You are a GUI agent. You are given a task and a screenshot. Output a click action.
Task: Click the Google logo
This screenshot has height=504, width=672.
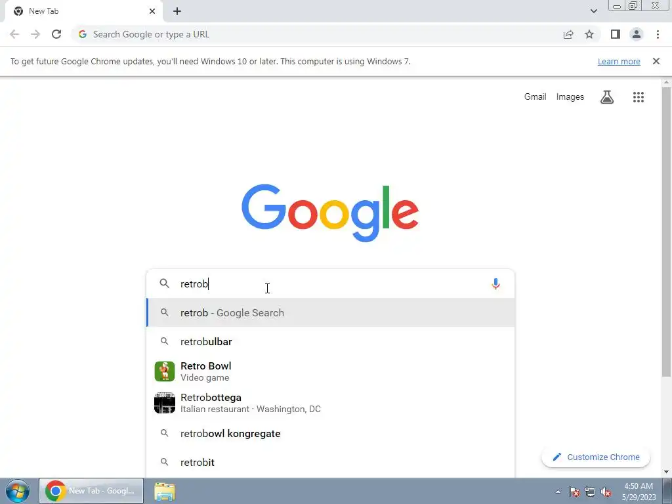(x=330, y=213)
